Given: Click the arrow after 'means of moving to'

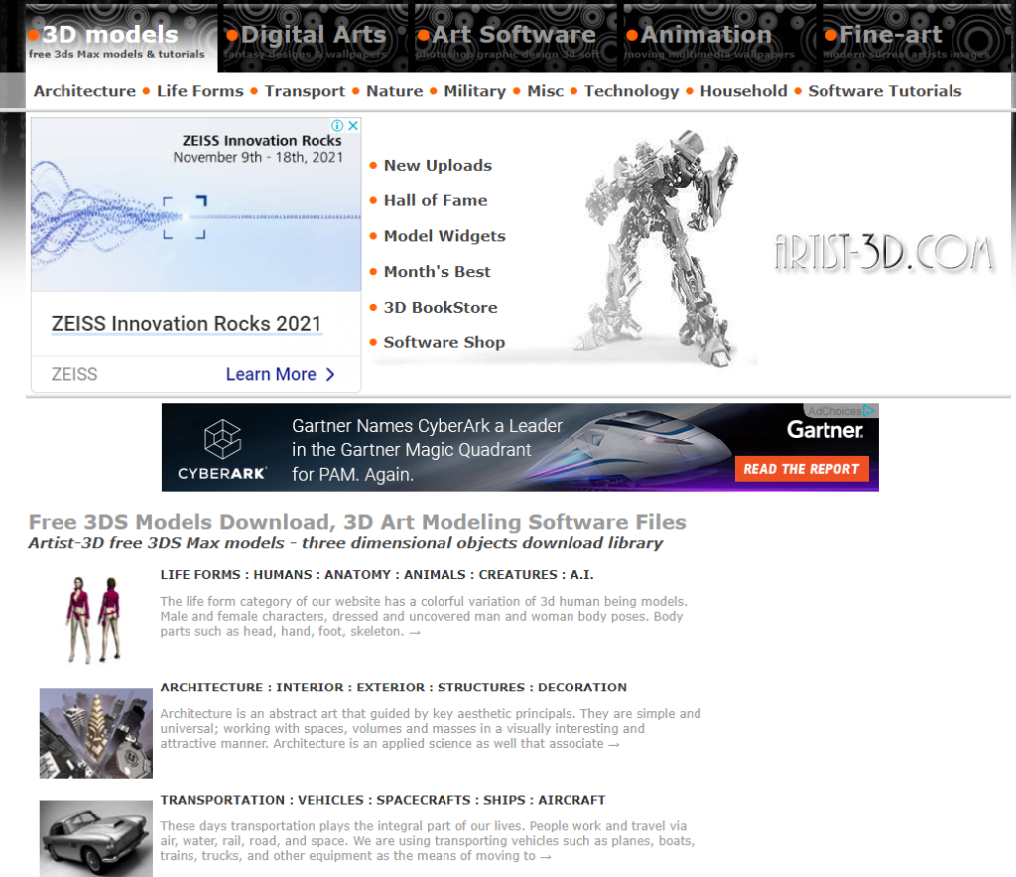Looking at the screenshot, I should pos(546,857).
